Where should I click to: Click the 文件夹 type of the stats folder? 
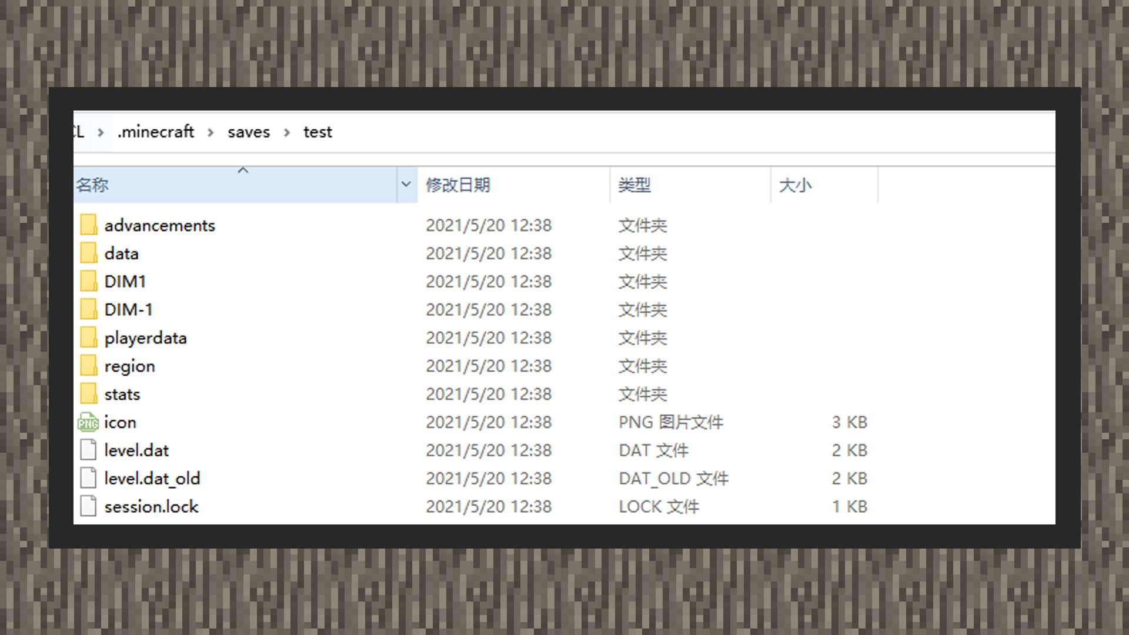643,394
